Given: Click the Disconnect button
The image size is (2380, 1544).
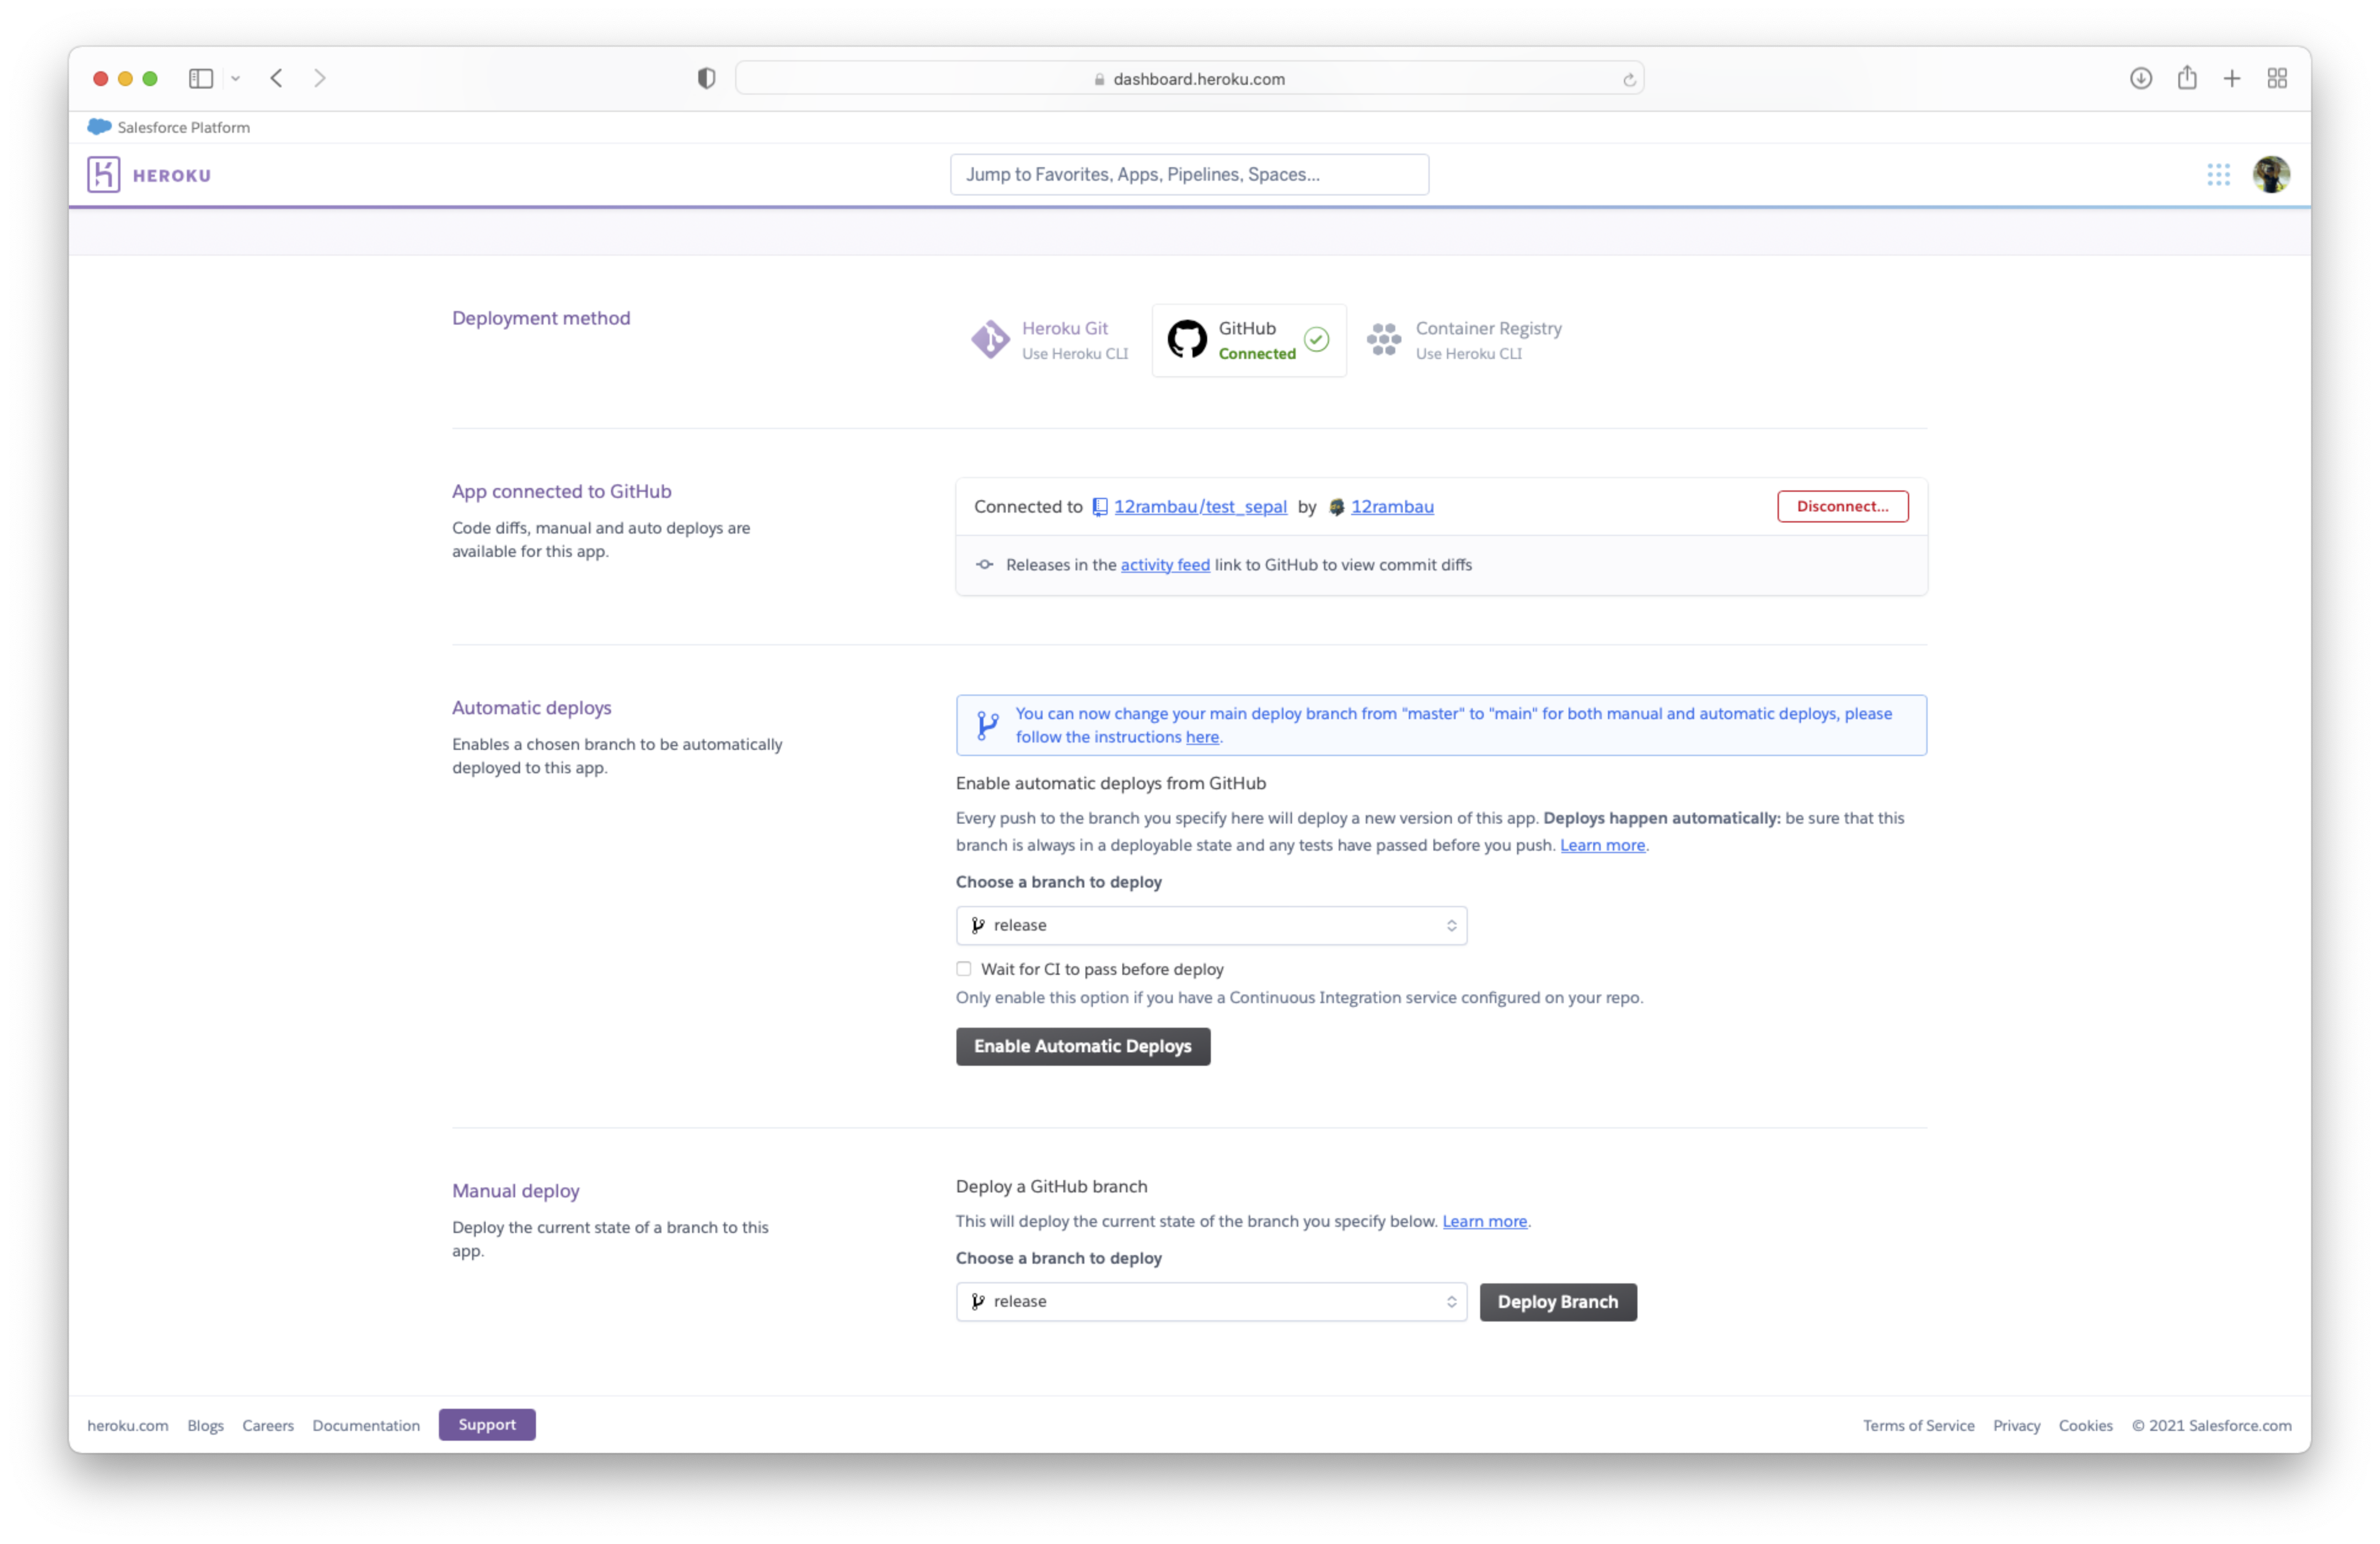Looking at the screenshot, I should tap(1842, 506).
